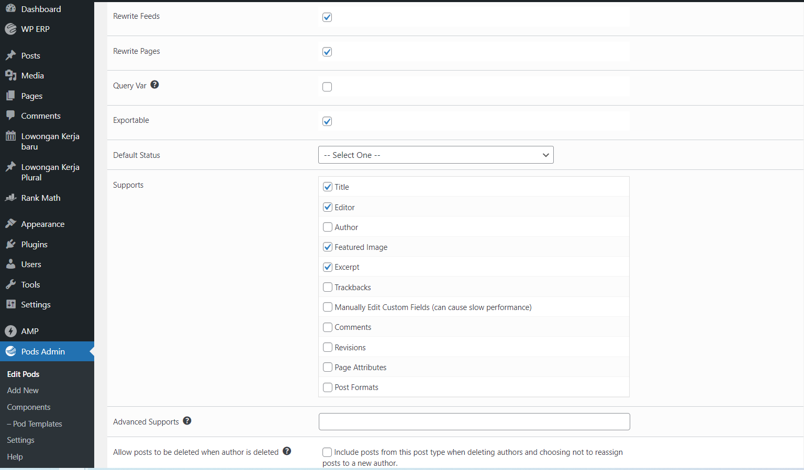Viewport: 804px width, 470px height.
Task: Go to Plugins menu link
Action: (x=34, y=244)
